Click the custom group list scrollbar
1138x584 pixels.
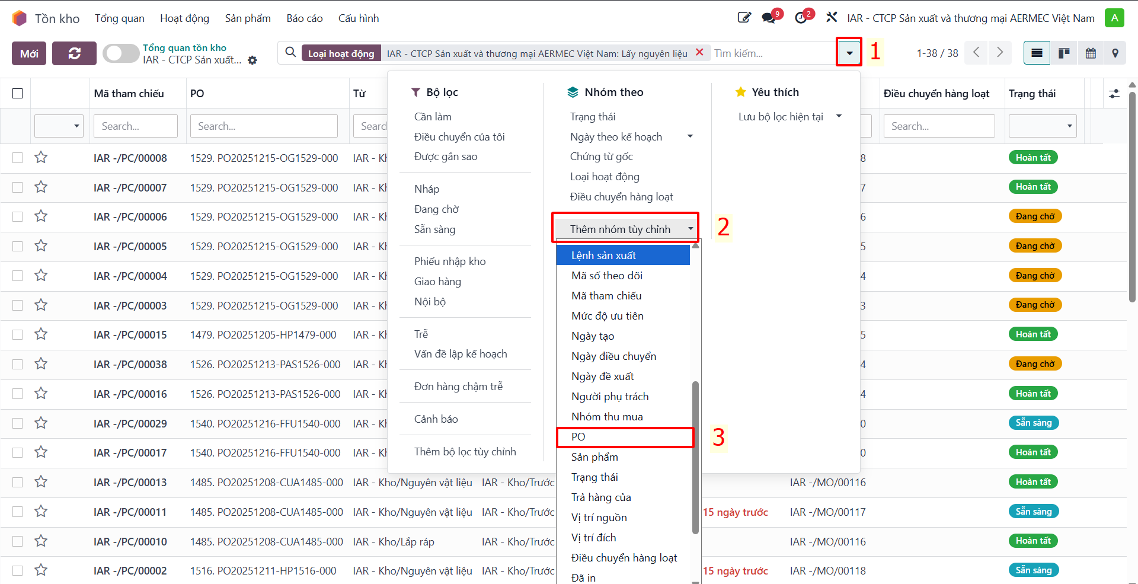[695, 457]
